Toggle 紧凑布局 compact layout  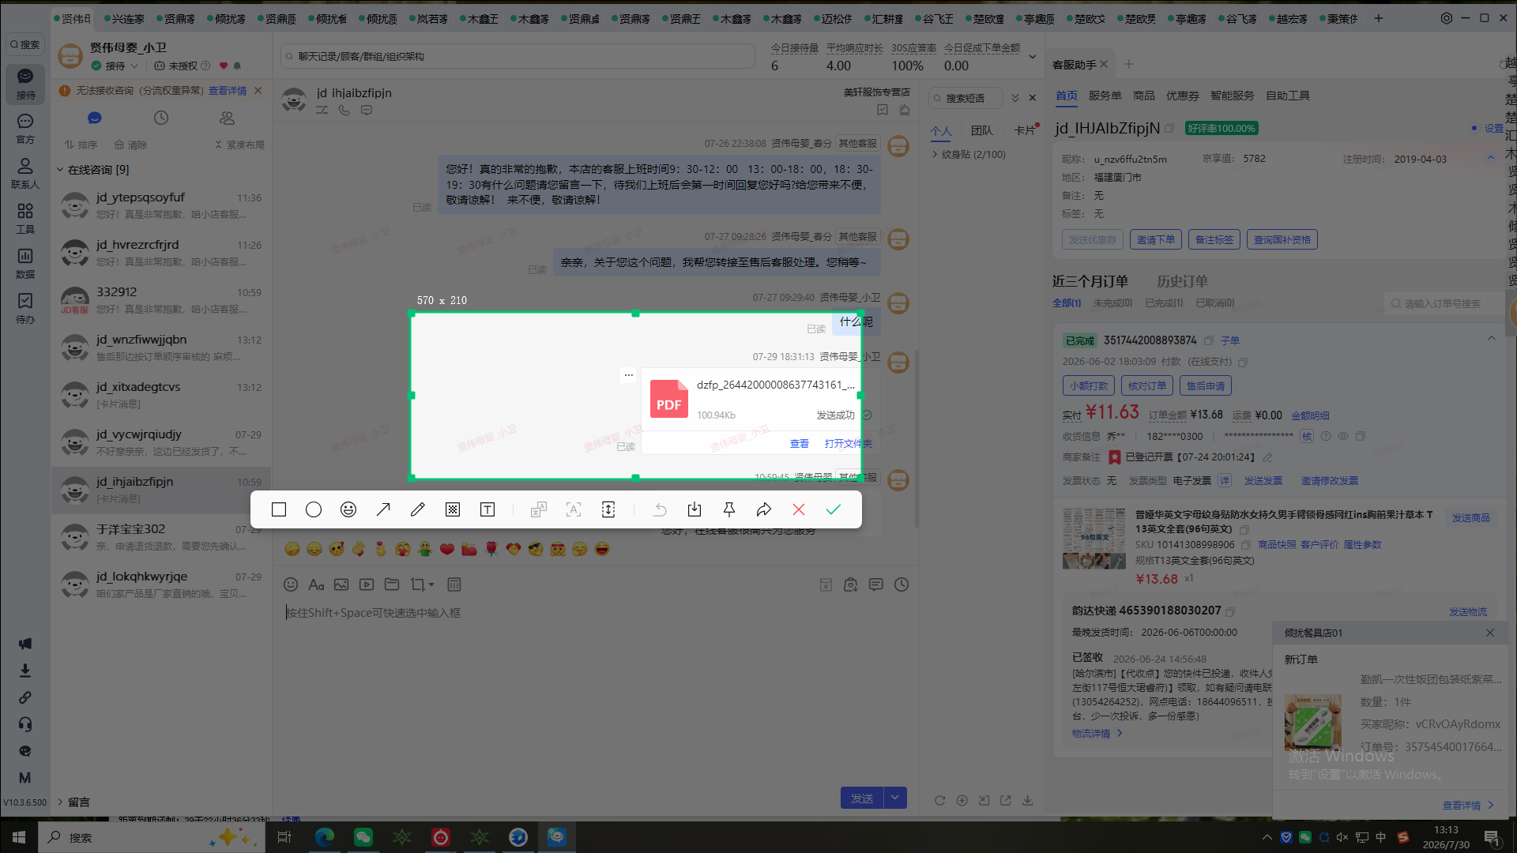point(240,145)
